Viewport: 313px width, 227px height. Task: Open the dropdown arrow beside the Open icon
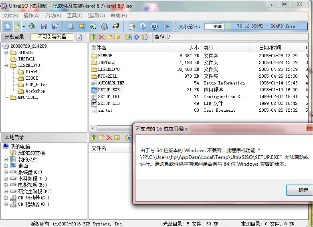(24, 26)
